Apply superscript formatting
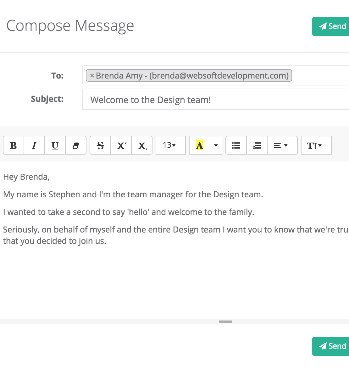Screen dimensions: 349x367 [x=121, y=145]
